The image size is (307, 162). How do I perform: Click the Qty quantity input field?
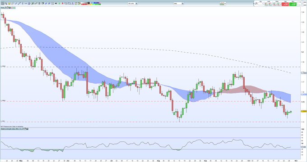point(260,4)
